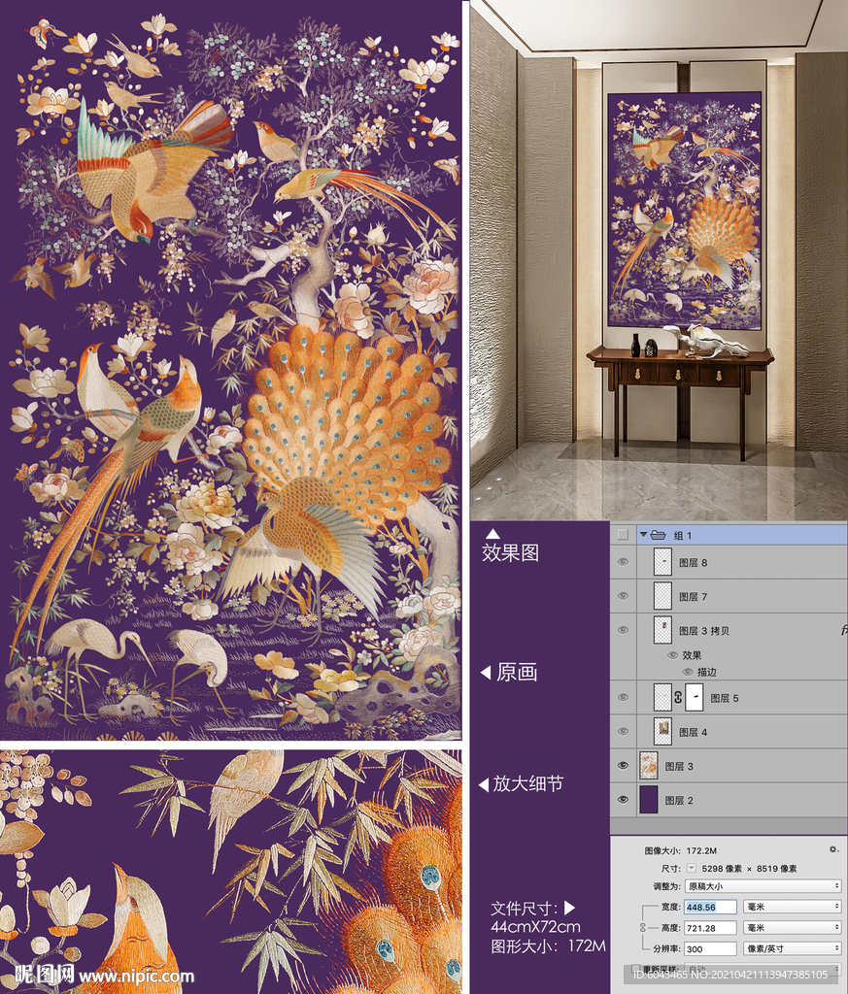Image resolution: width=848 pixels, height=994 pixels.
Task: Open the 像素/英寸 resolution unit dropdown
Action: [x=793, y=949]
